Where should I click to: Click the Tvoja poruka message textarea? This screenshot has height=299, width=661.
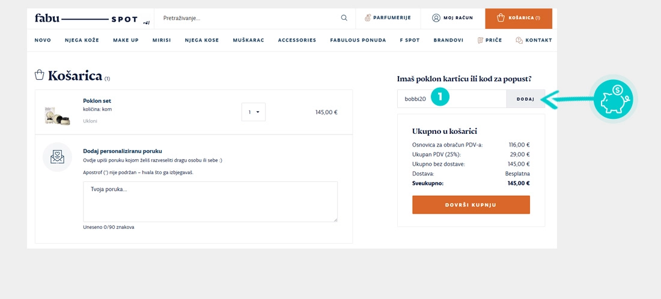[x=210, y=202]
